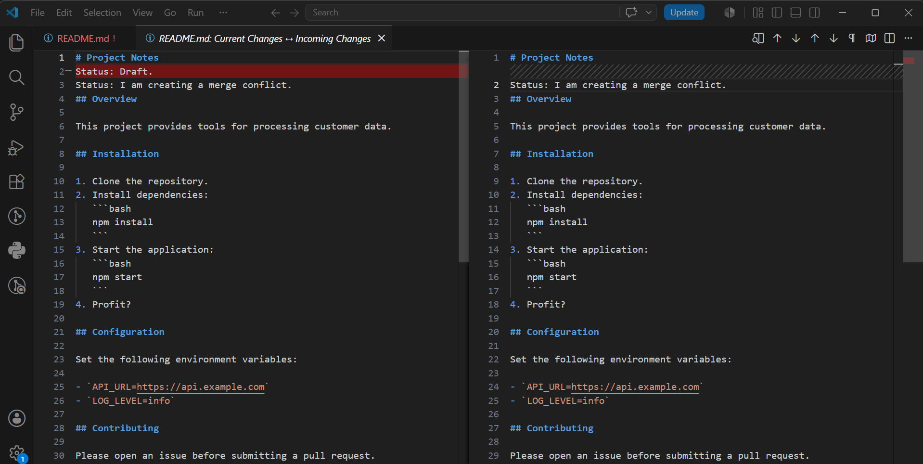The width and height of the screenshot is (923, 464).
Task: Go back using the left arrow in title bar
Action: 275,13
